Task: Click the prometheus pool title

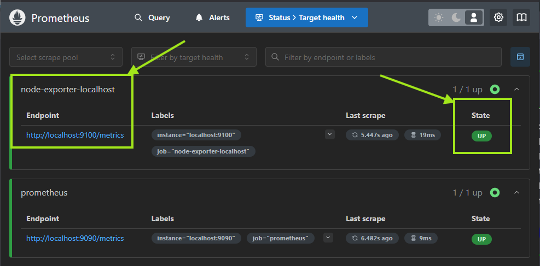Action: tap(44, 193)
